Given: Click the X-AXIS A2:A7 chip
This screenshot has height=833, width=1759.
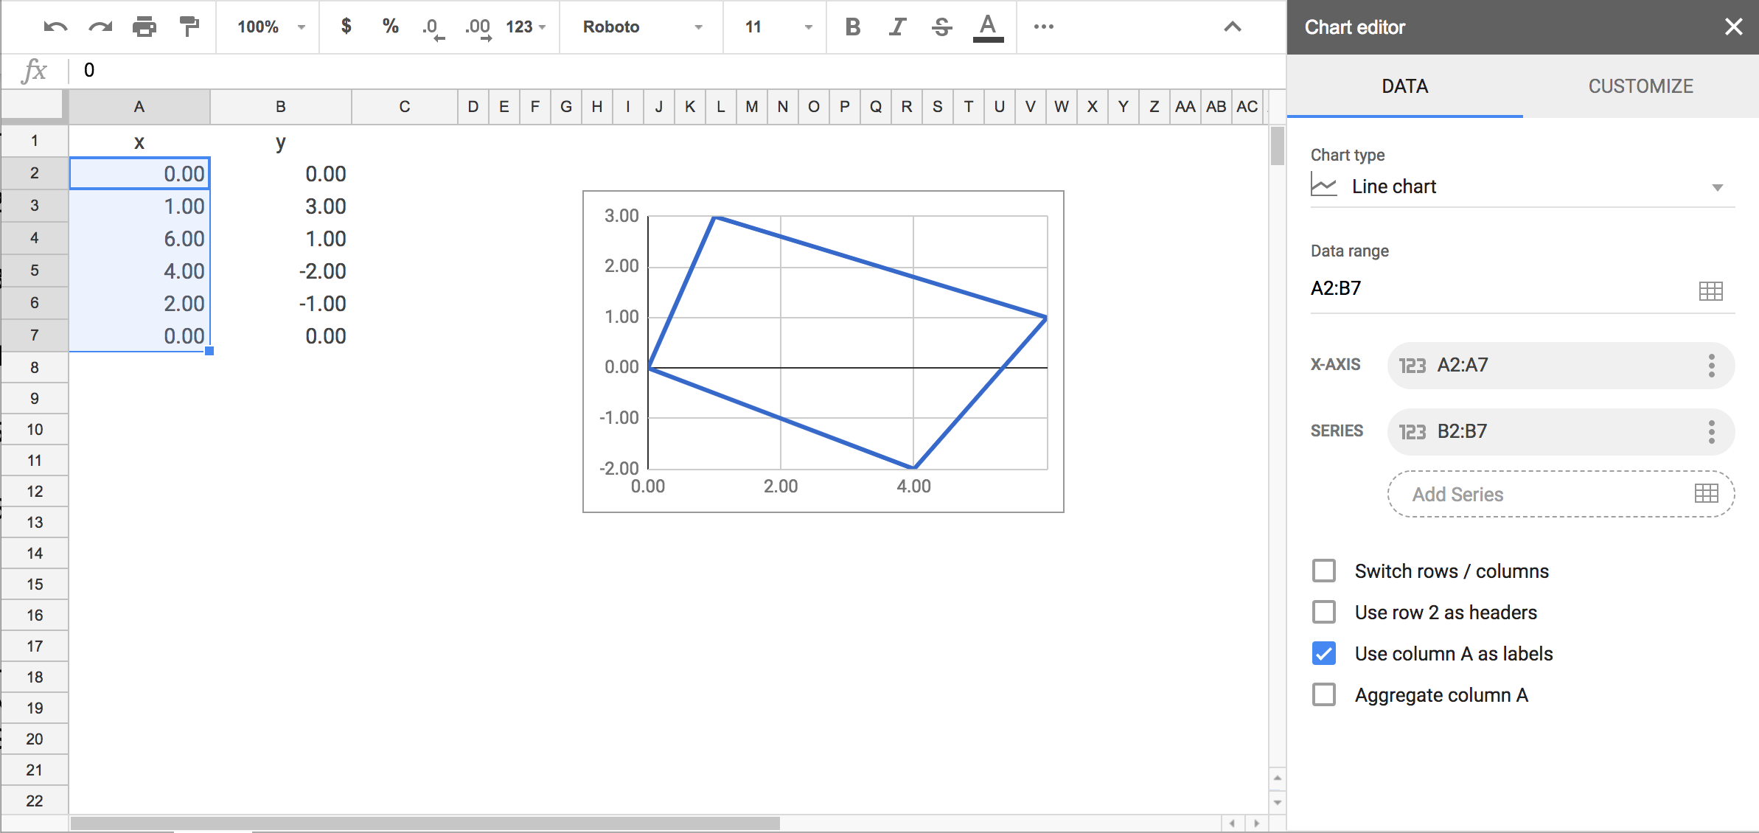Looking at the screenshot, I should (1561, 365).
